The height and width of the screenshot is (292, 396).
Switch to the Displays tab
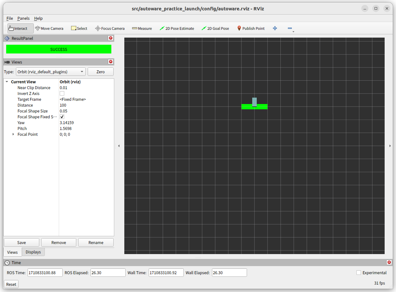point(33,252)
